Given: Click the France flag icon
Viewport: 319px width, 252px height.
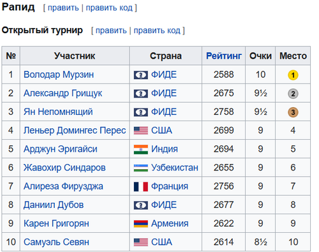Looking at the screenshot, I should [x=141, y=186].
